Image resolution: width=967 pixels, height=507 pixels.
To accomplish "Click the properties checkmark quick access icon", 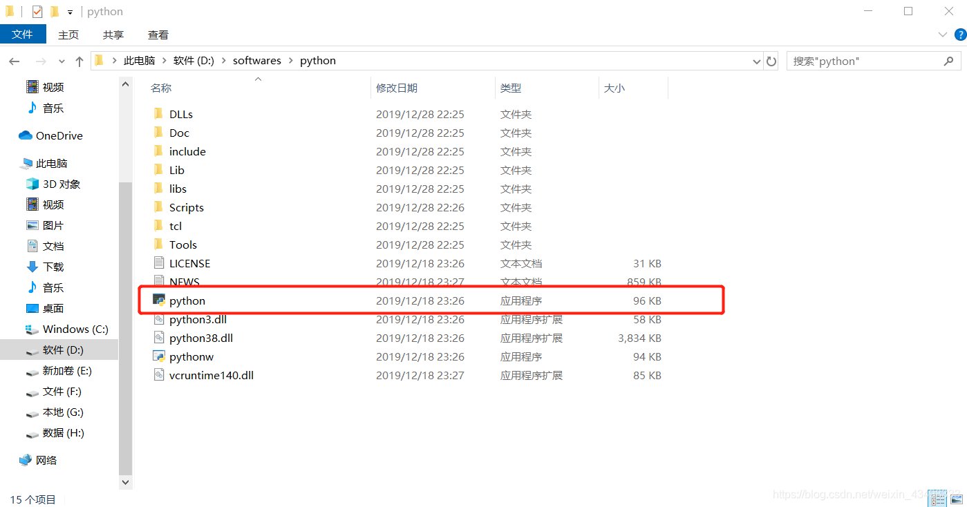I will point(37,12).
